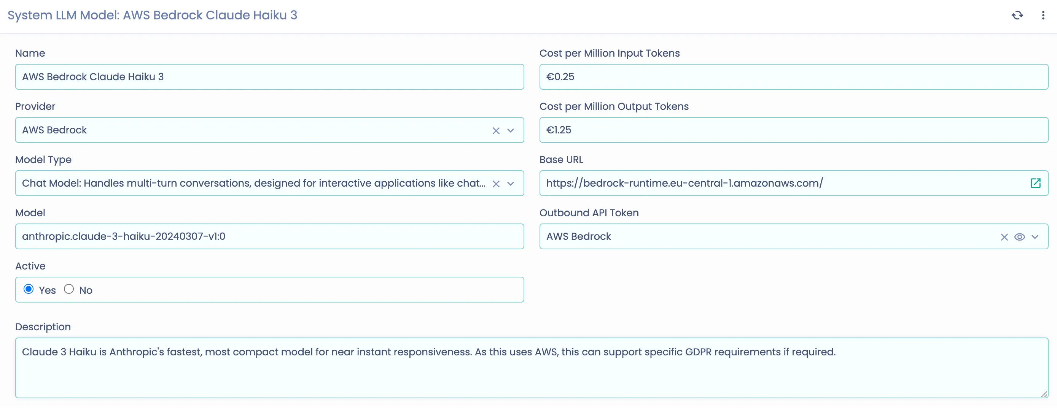The width and height of the screenshot is (1057, 412).
Task: Click the 'Cost per Million Input Tokens' label
Action: (609, 53)
